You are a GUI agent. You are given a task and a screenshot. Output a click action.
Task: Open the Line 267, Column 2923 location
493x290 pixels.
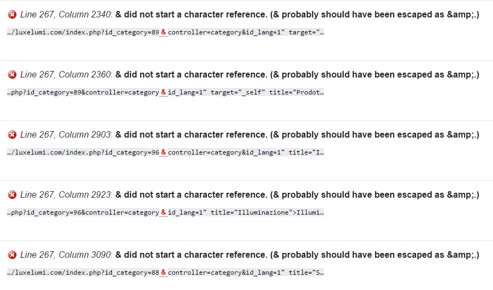[66, 194]
